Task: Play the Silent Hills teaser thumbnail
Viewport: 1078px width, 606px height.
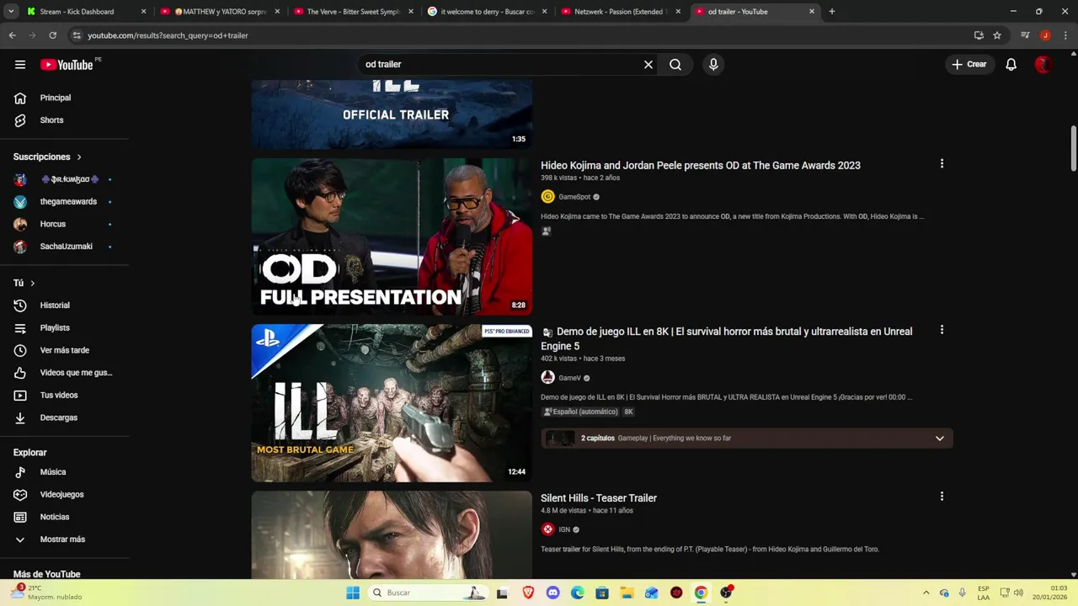Action: coord(392,534)
